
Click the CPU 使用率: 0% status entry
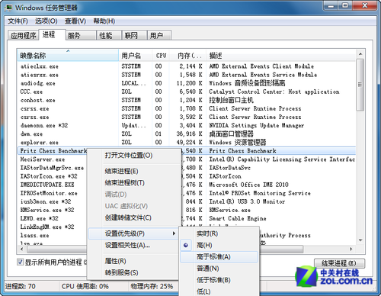pos(85,286)
